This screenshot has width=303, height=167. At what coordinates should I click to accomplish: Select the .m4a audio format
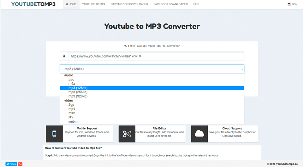click(152, 84)
